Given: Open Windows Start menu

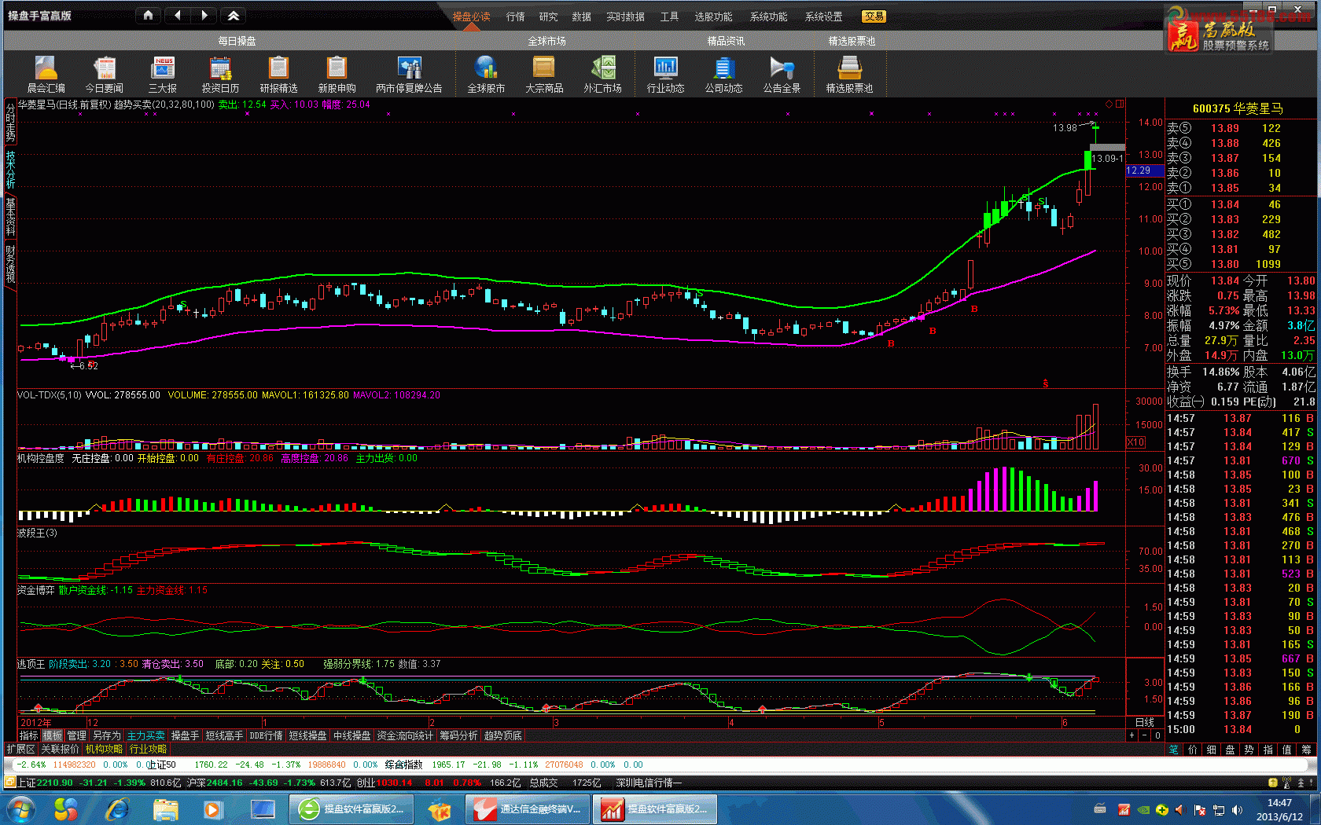Looking at the screenshot, I should click(x=20, y=808).
